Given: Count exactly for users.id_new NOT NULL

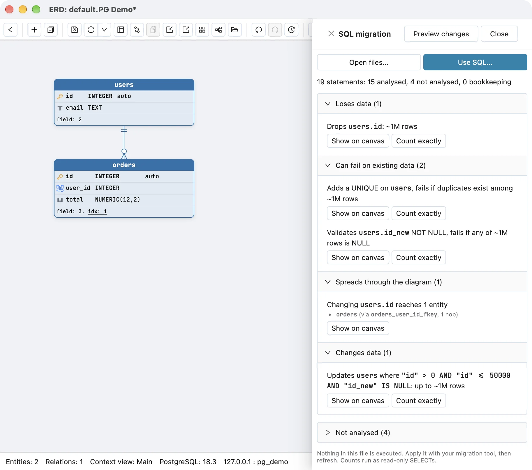Looking at the screenshot, I should click(x=419, y=258).
